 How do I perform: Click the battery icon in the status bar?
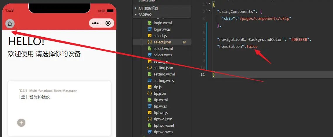[111, 11]
